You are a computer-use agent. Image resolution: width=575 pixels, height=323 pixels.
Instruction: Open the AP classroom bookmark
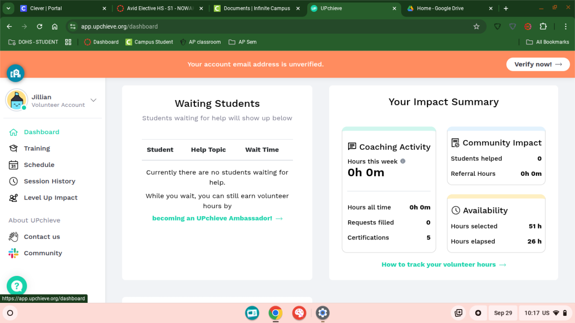pos(200,42)
